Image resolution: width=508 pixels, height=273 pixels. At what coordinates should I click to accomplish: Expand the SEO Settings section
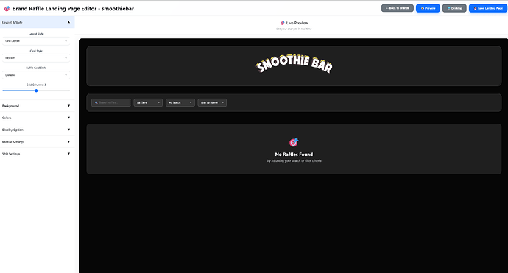(38, 154)
